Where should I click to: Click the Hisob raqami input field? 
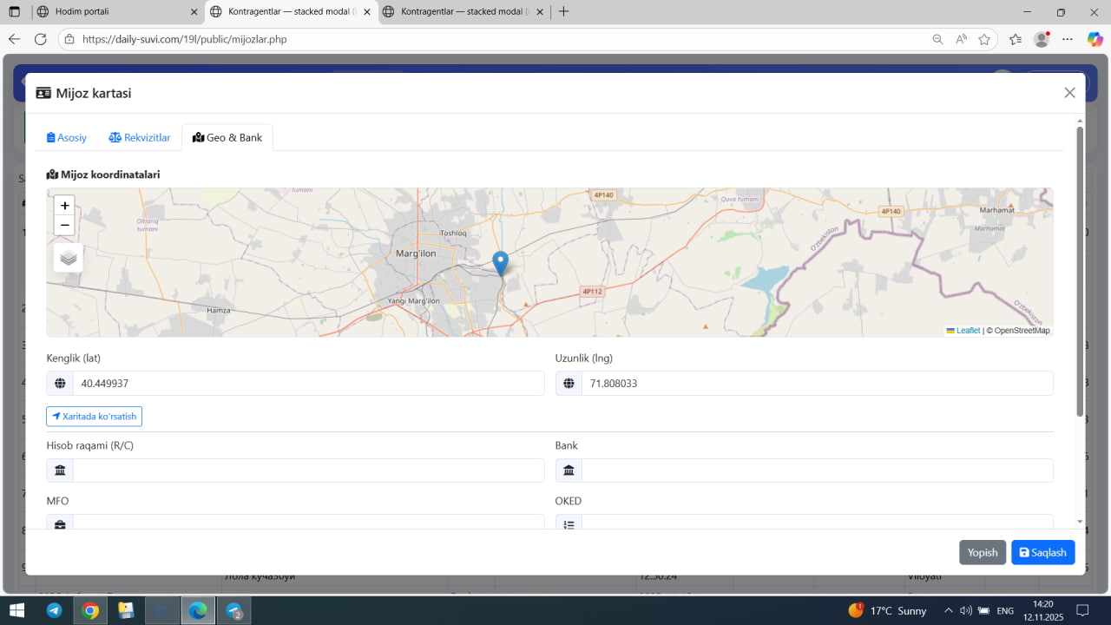click(x=308, y=470)
